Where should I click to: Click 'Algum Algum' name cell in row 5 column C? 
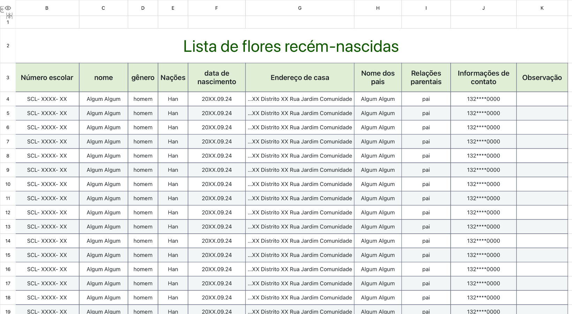[104, 113]
